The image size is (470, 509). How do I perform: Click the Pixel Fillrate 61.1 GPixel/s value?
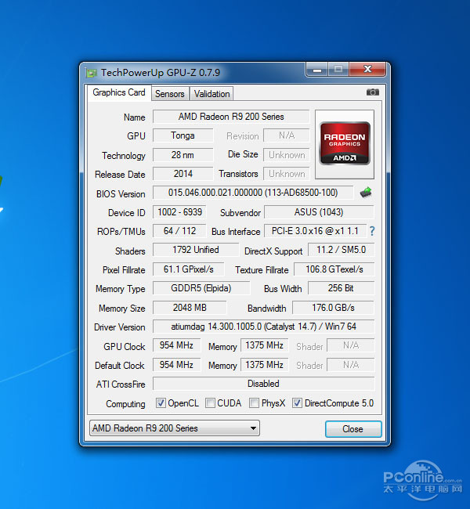[x=188, y=269]
